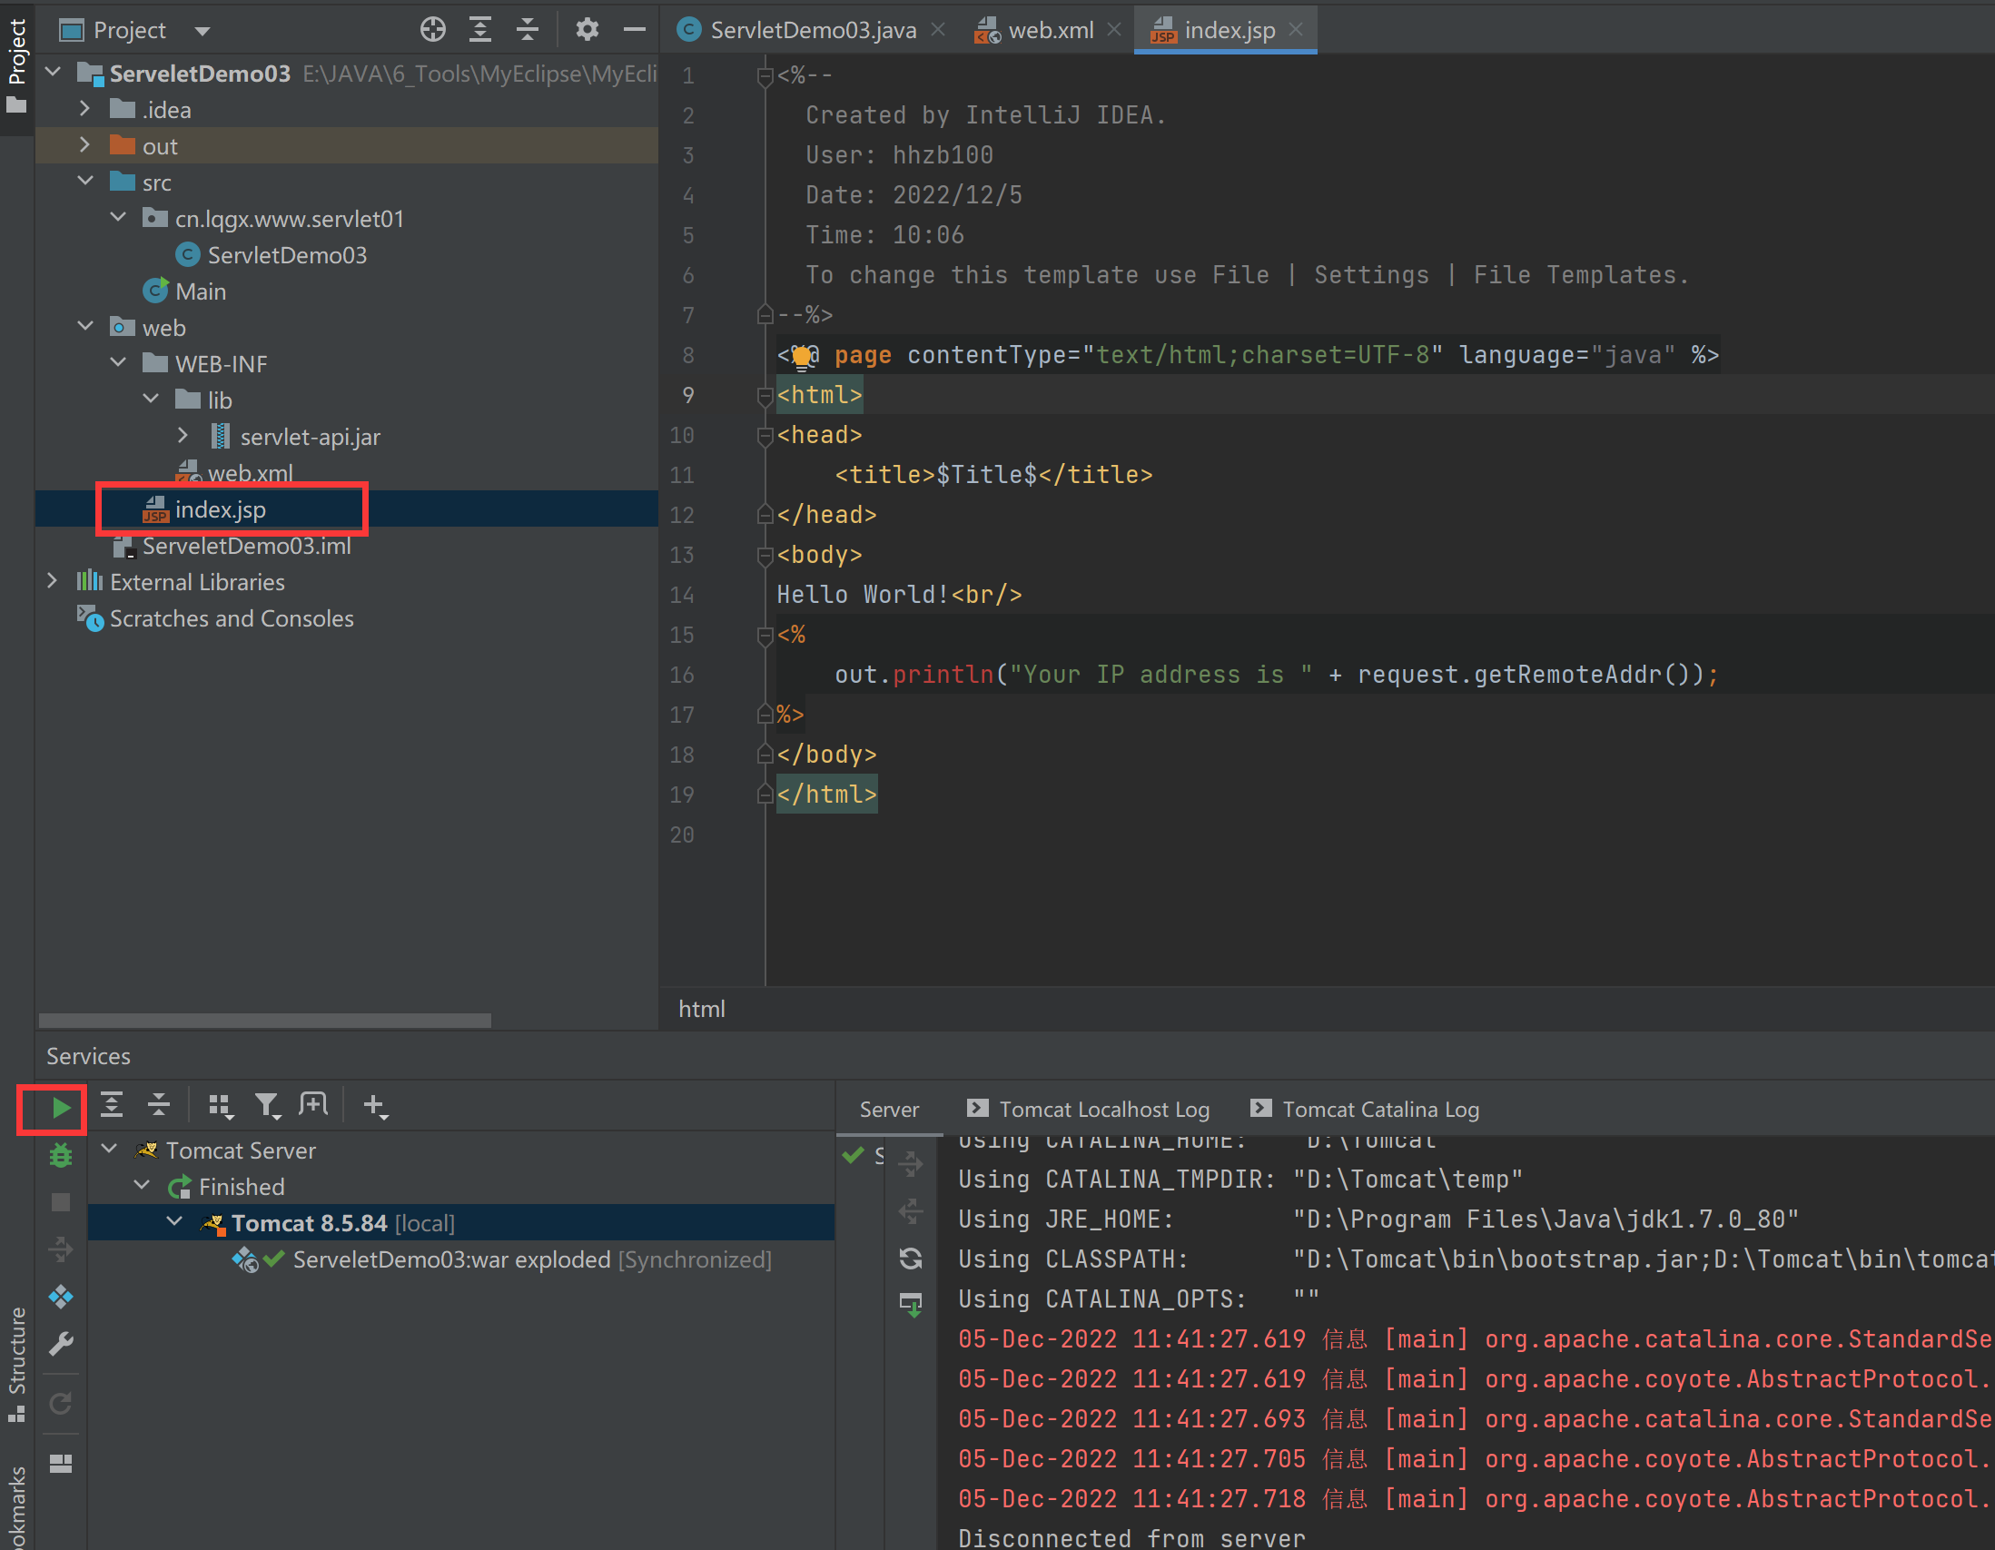Fold the scriptlet at line 15
Image resolution: width=1995 pixels, height=1550 pixels.
pos(765,636)
